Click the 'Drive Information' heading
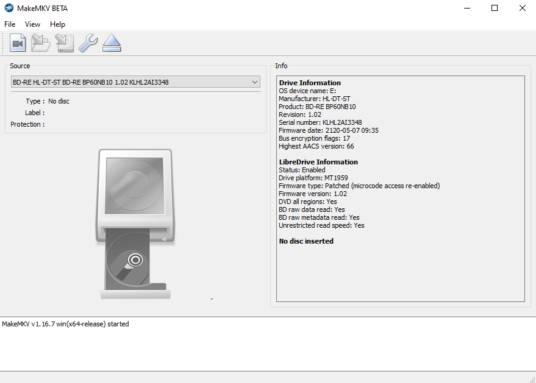This screenshot has width=536, height=383. [x=310, y=83]
